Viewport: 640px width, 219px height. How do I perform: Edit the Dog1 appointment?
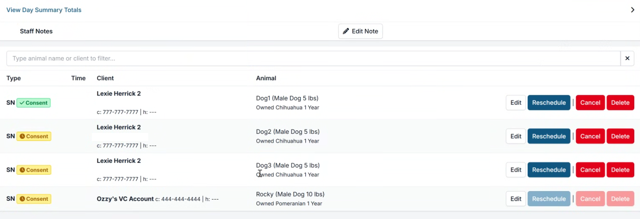tap(516, 103)
